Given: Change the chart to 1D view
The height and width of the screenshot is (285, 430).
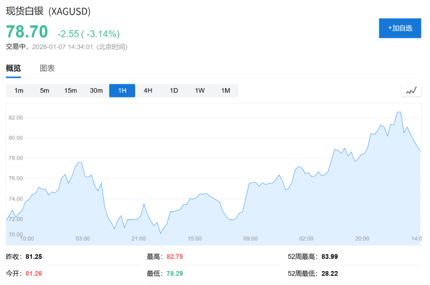Looking at the screenshot, I should [x=174, y=90].
